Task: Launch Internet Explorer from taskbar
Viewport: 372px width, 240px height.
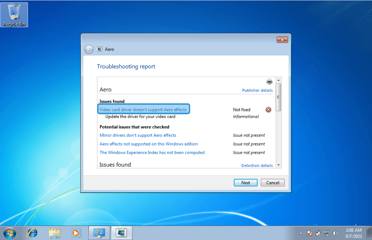Action: coord(33,233)
